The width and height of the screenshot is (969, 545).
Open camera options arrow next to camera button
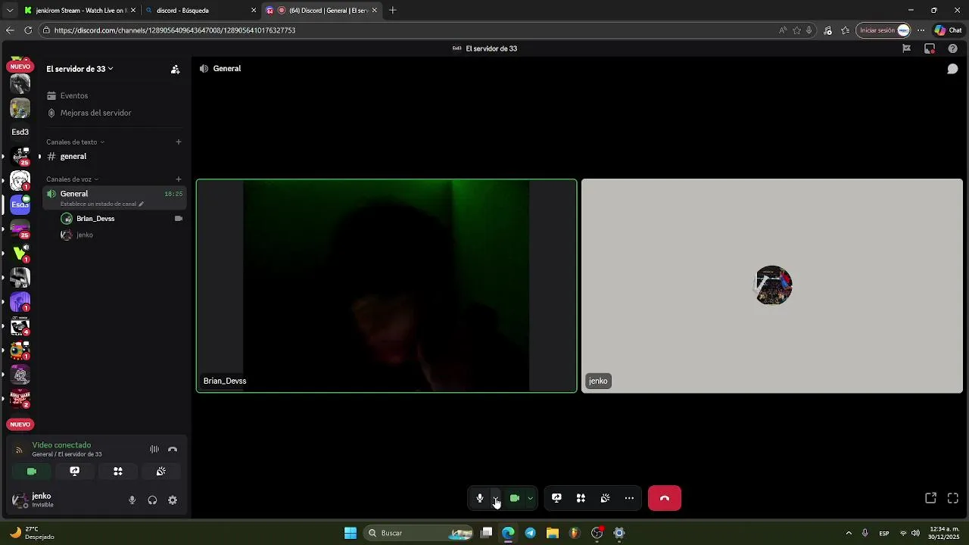(x=530, y=498)
